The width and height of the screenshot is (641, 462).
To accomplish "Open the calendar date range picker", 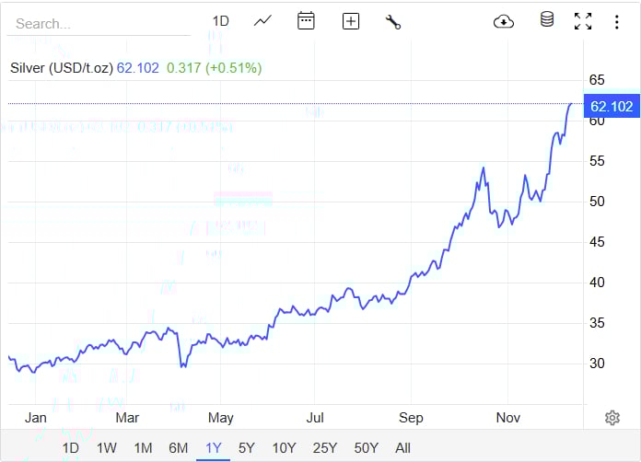I will (x=306, y=21).
